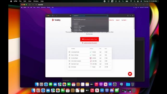167x94 pixels.
Task: Open Spotlight search in host menu bar
Action: coord(135,1)
